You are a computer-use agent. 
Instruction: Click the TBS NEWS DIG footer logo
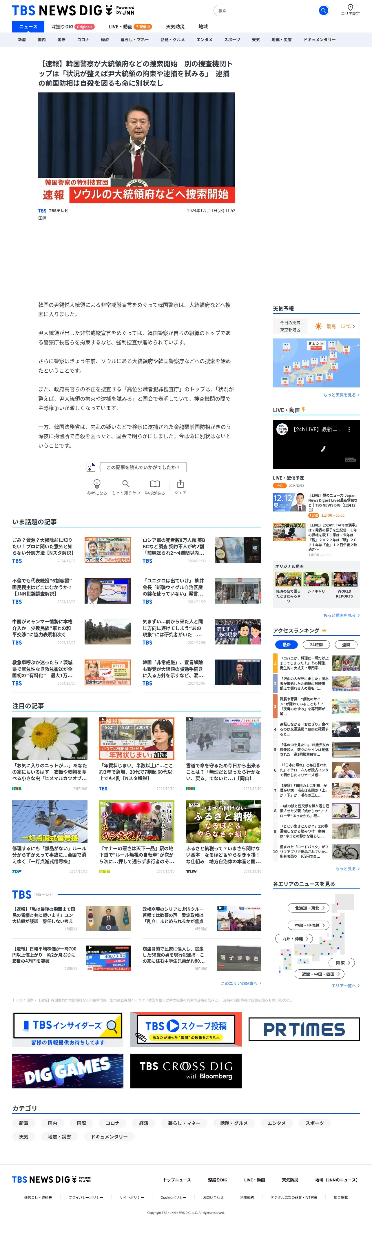point(51,1180)
